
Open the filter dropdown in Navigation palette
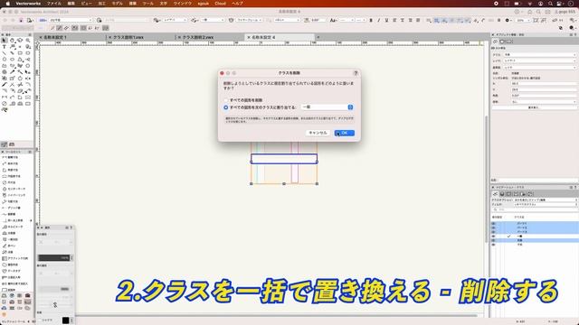point(546,204)
